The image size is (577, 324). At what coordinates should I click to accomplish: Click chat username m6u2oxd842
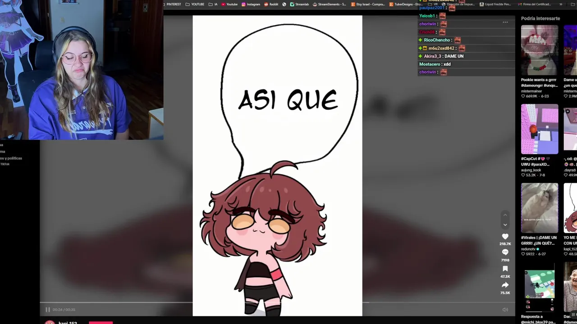tap(441, 48)
